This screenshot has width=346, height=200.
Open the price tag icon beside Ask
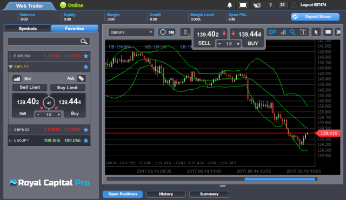pyautogui.click(x=81, y=78)
